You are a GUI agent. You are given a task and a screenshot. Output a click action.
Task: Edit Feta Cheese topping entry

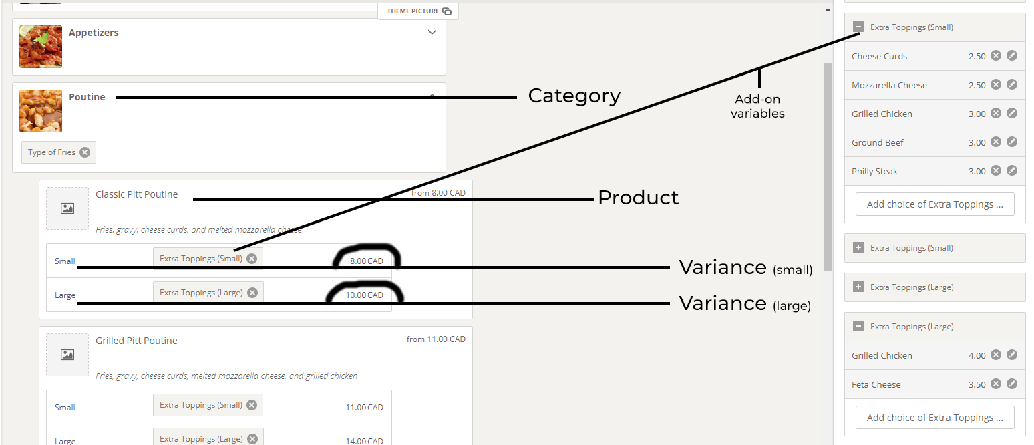click(1012, 384)
